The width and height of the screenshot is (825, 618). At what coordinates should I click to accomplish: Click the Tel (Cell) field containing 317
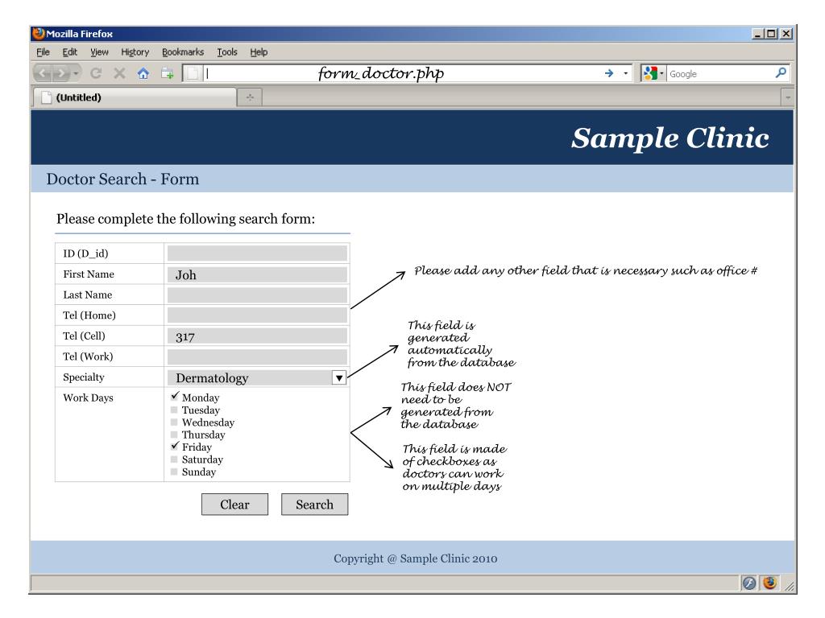pos(257,336)
